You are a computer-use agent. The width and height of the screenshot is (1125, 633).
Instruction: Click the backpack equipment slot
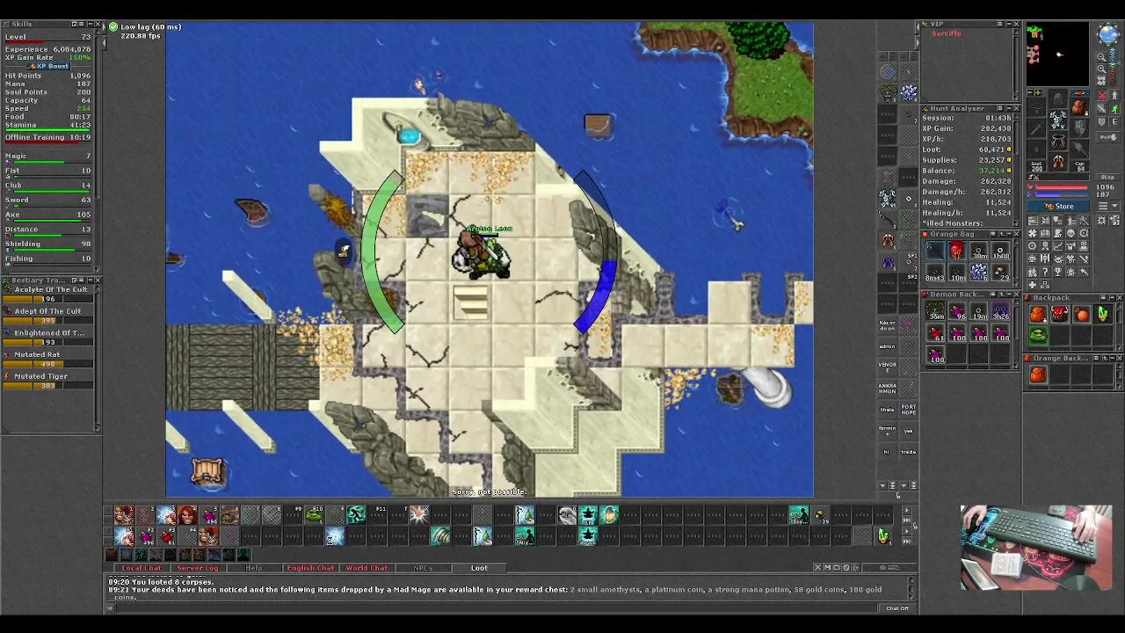1079,107
